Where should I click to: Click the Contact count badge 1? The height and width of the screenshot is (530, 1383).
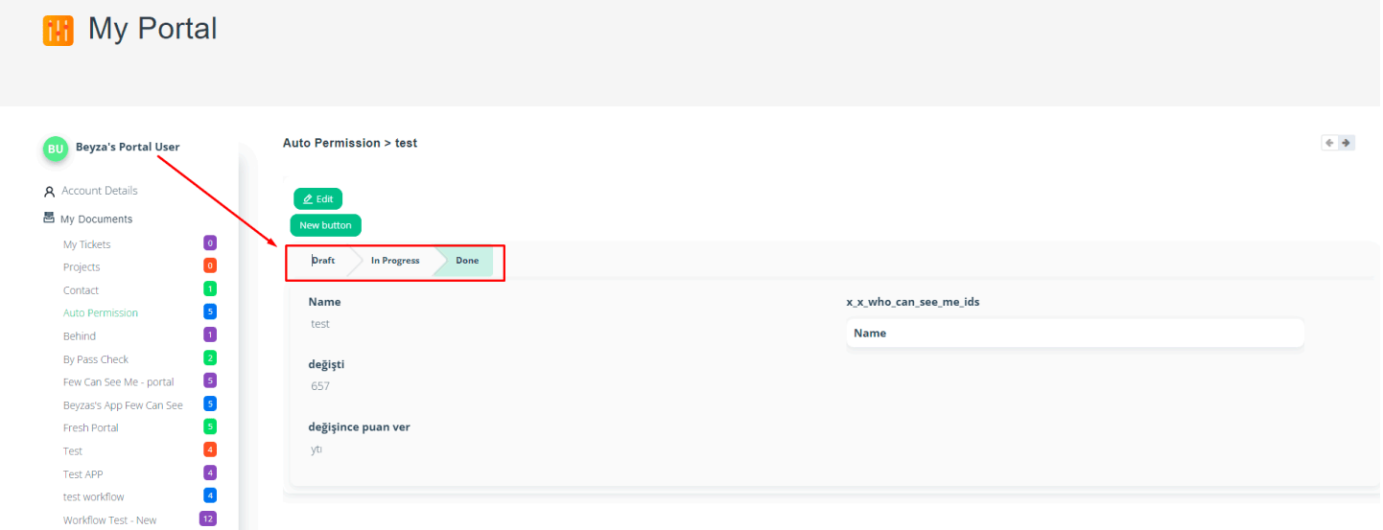click(210, 288)
